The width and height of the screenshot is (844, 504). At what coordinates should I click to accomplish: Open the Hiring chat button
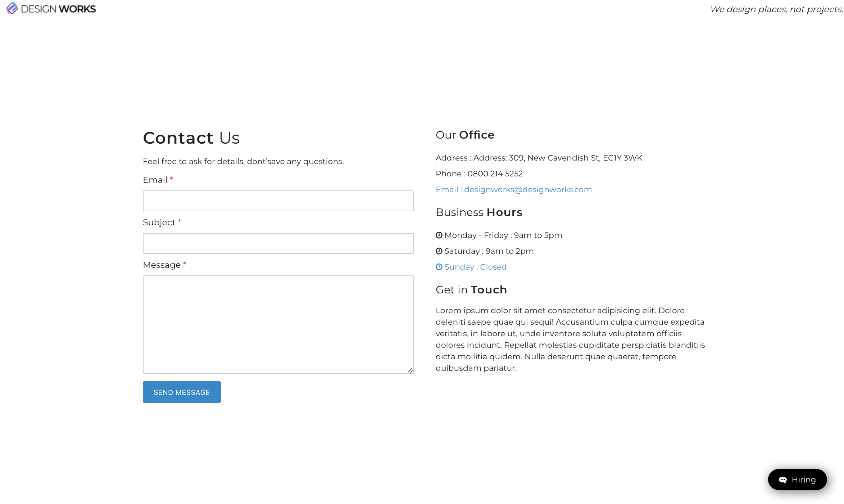coord(797,480)
